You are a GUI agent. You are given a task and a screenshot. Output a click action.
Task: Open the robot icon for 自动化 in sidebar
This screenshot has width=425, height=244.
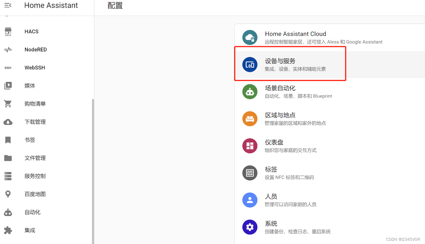click(x=8, y=212)
